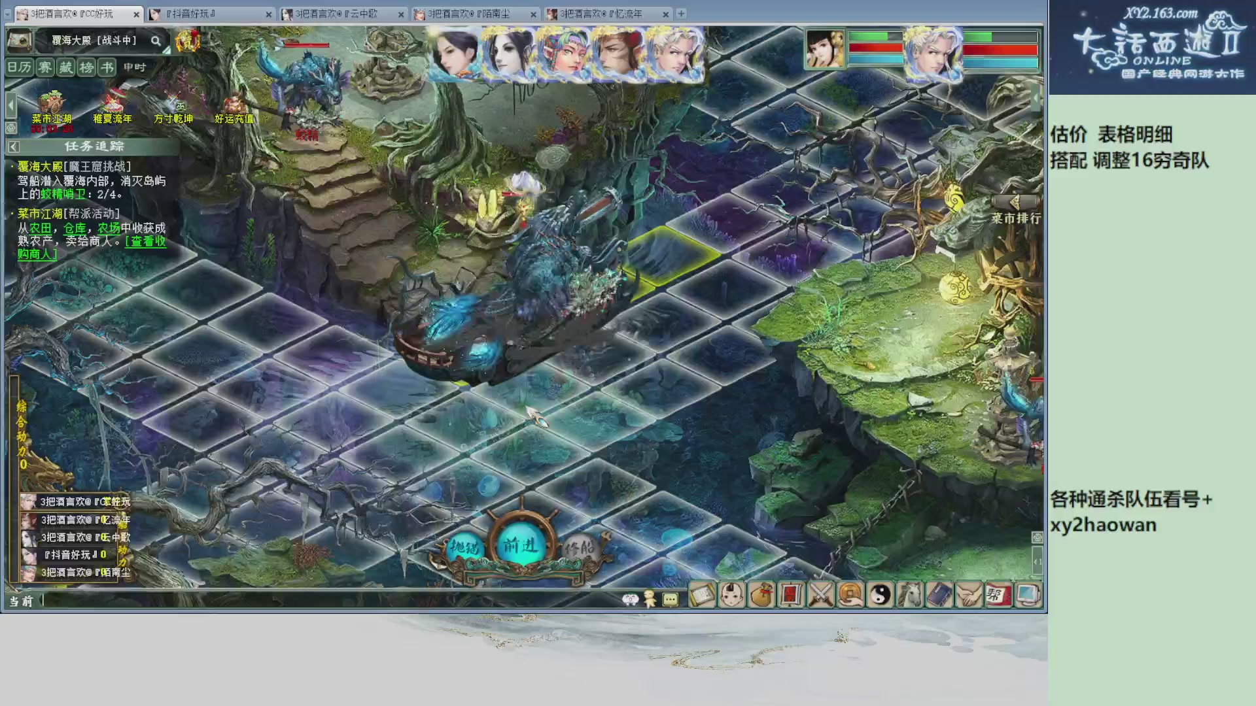Viewport: 1256px width, 706px height.
Task: Click the small yellow figure emote icon
Action: pos(650,598)
